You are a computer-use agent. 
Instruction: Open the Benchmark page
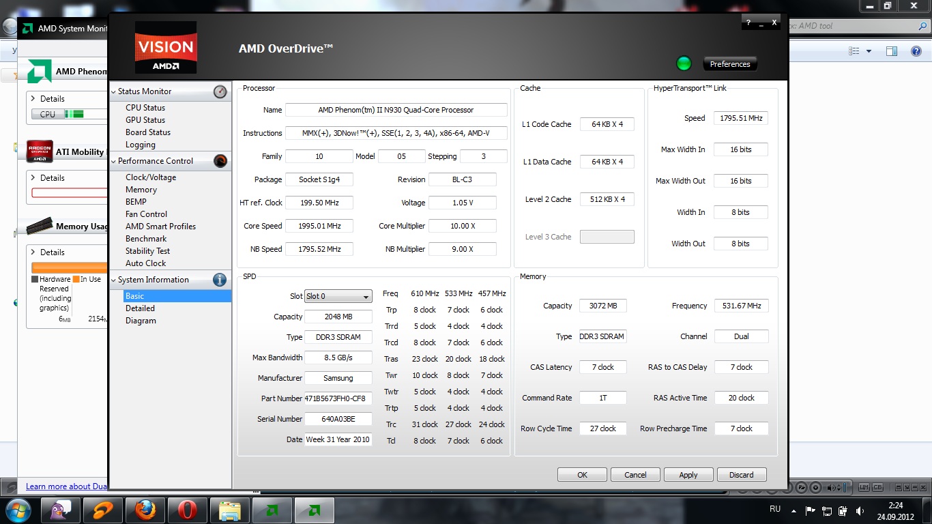click(x=146, y=239)
